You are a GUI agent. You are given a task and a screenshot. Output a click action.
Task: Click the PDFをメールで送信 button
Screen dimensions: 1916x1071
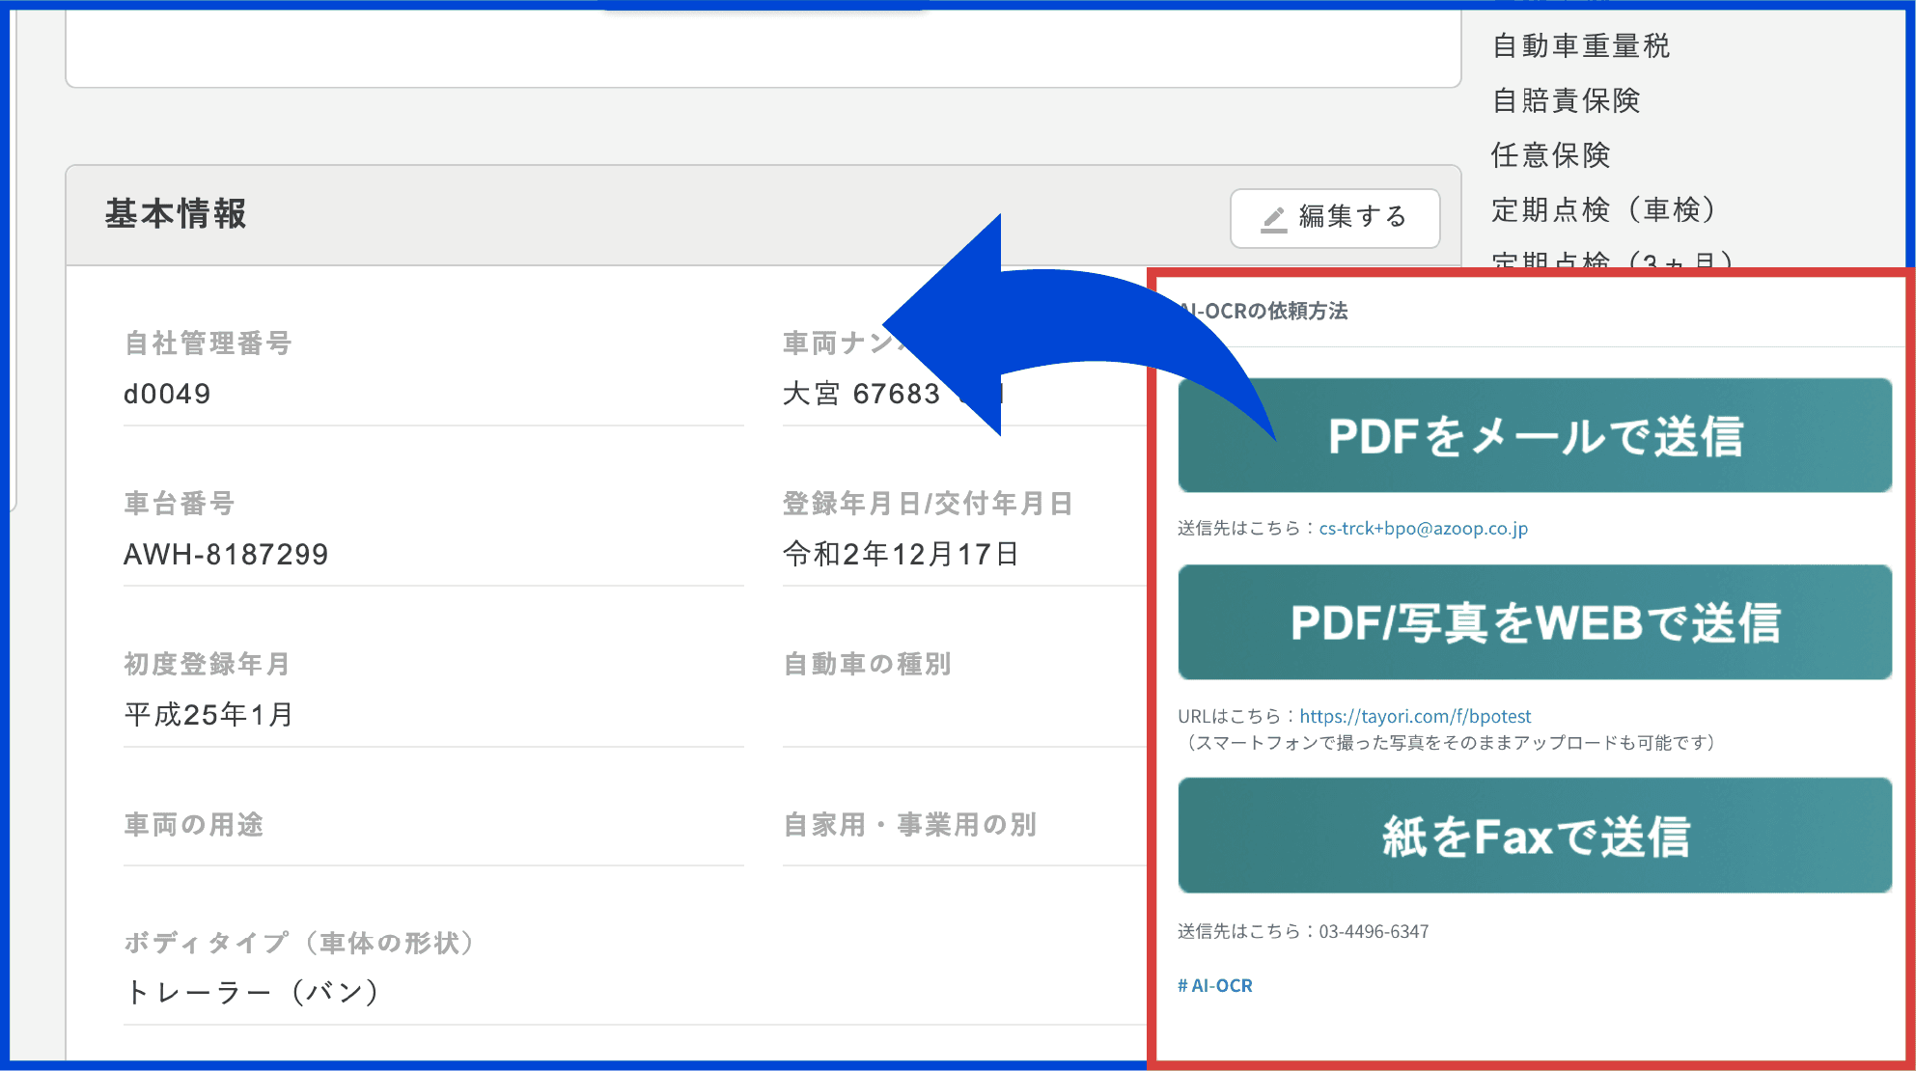1534,436
